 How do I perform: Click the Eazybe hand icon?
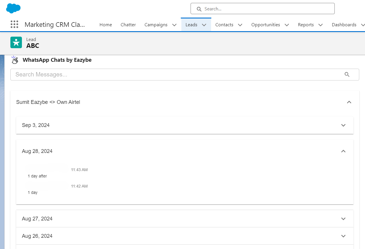click(15, 60)
